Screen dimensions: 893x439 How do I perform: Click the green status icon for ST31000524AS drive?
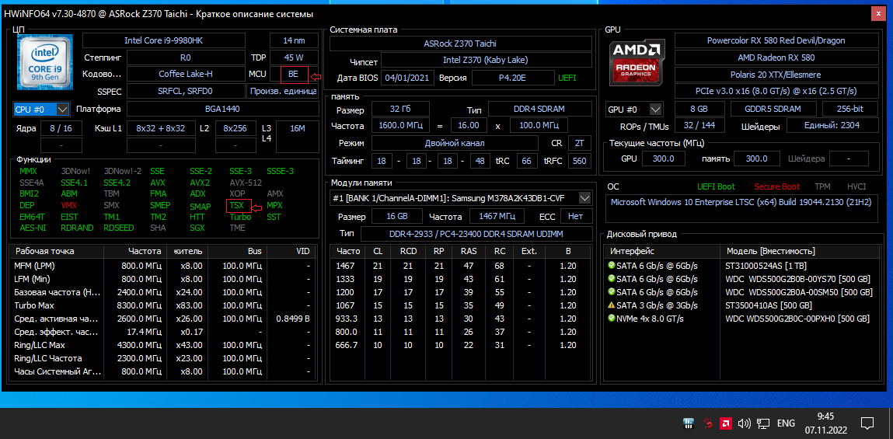coord(611,265)
